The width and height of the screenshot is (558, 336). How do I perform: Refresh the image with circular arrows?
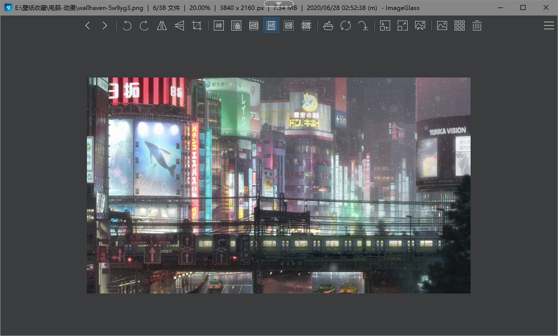pos(346,25)
